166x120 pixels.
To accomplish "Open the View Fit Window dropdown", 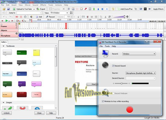I will click(x=59, y=13).
